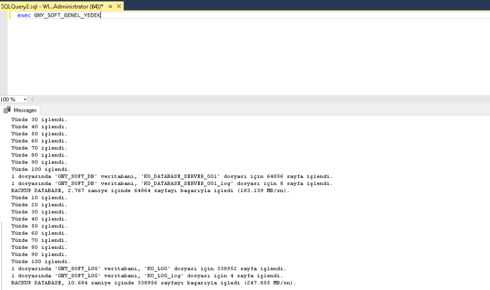490x290 pixels.
Task: Click the 'KO_LOG' 338952 sayfa message line
Action: (x=148, y=269)
